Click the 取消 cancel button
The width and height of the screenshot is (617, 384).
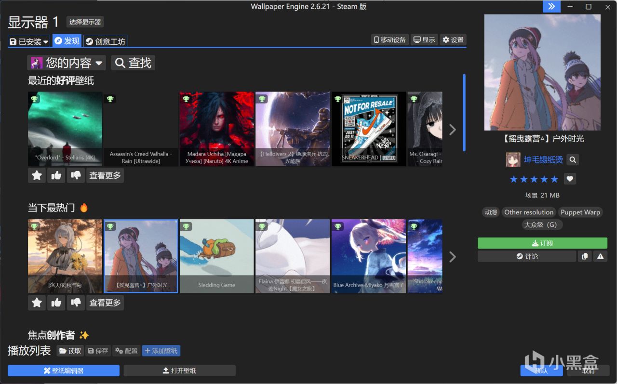588,371
